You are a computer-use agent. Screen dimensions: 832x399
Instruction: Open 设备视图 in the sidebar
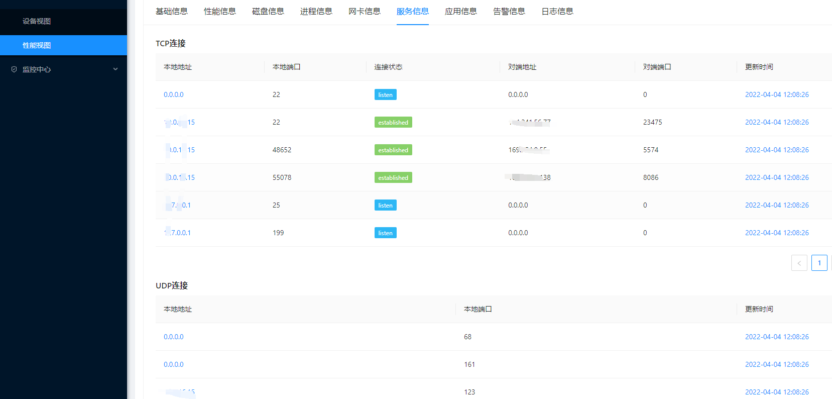coord(37,21)
